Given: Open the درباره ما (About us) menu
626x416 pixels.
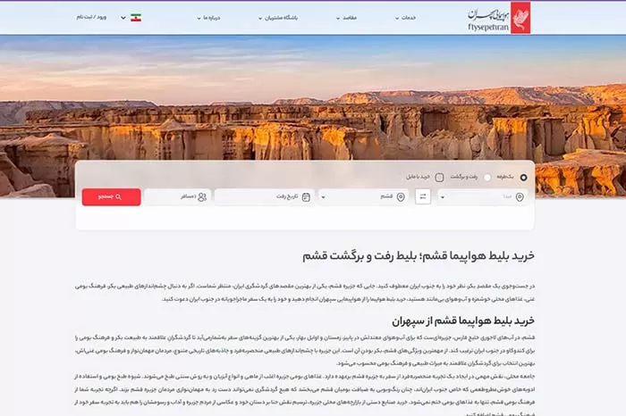Looking at the screenshot, I should 208,18.
